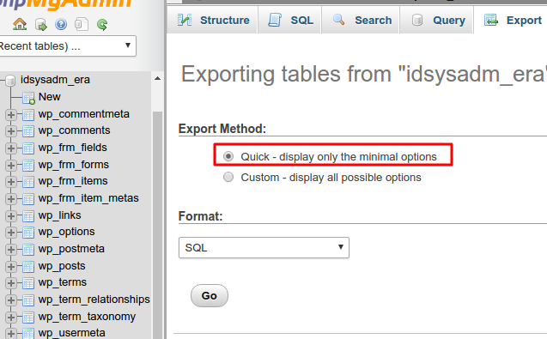Click the wp_links table icon
Viewport: 547px width, 339px height.
(x=27, y=216)
